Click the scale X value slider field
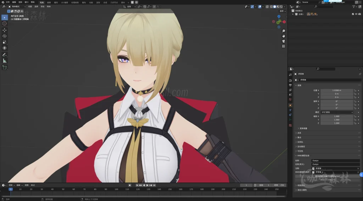Viewport: 363px width, 201px height. click(337, 116)
